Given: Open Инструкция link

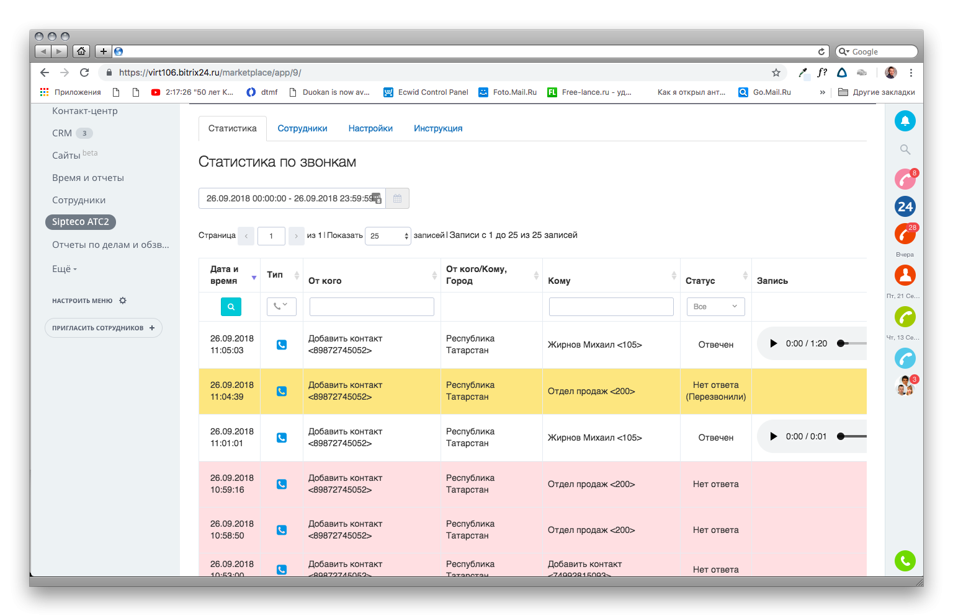Looking at the screenshot, I should [438, 128].
